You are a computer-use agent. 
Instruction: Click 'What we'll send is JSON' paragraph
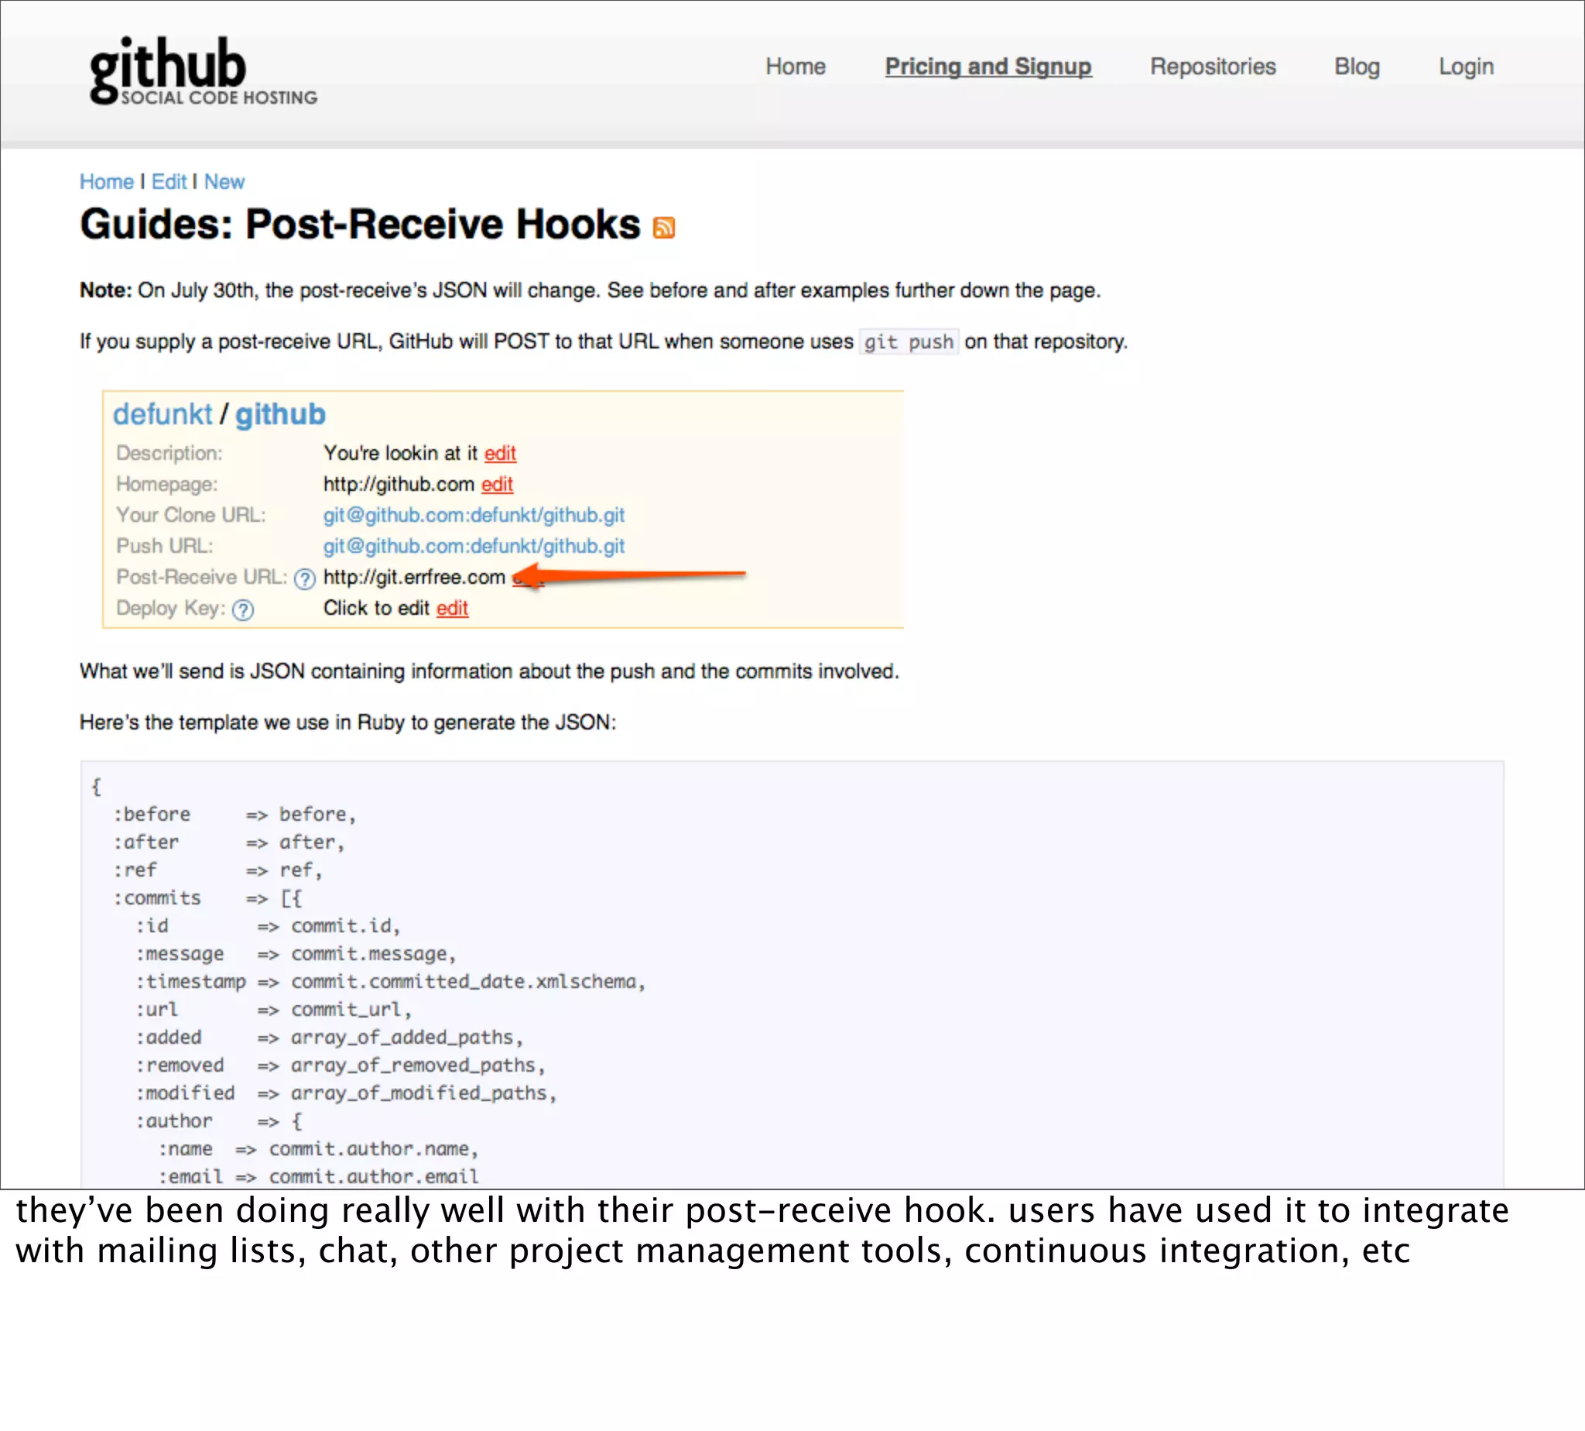click(x=489, y=671)
